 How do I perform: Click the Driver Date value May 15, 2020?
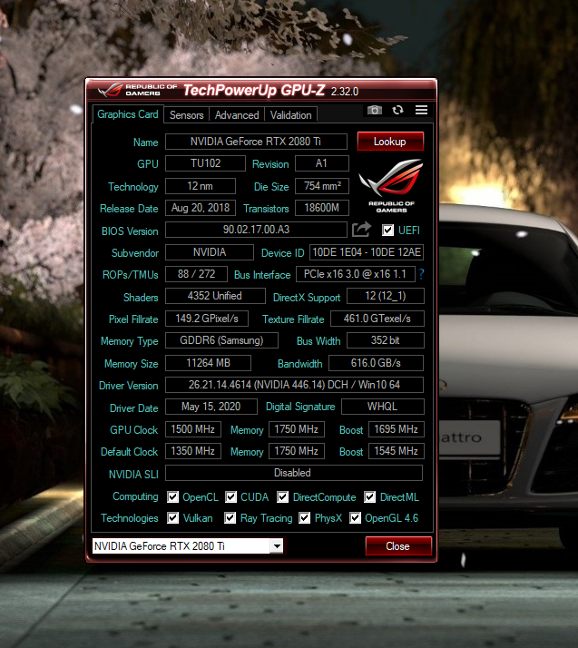point(211,407)
